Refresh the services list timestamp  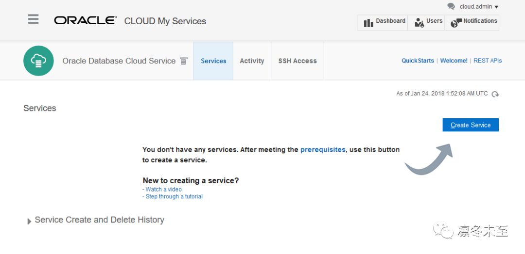pyautogui.click(x=495, y=94)
